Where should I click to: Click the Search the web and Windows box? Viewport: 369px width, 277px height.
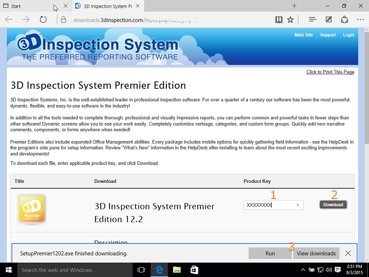pos(75,270)
